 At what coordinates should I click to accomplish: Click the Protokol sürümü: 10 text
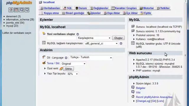148,35
